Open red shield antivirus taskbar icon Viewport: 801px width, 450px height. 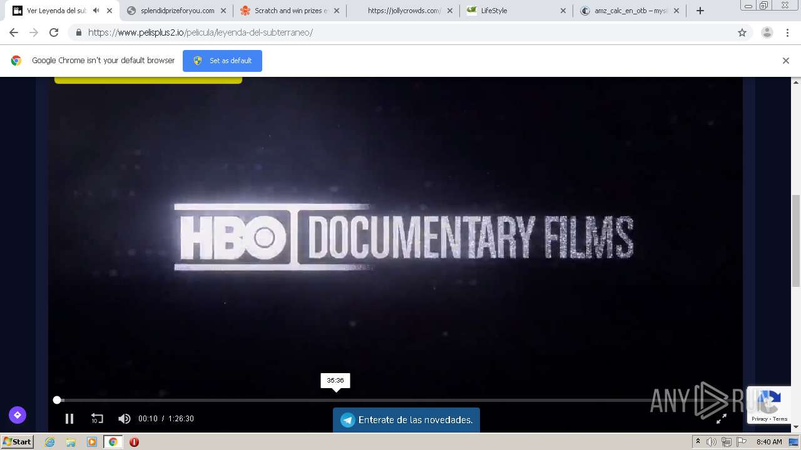[134, 442]
